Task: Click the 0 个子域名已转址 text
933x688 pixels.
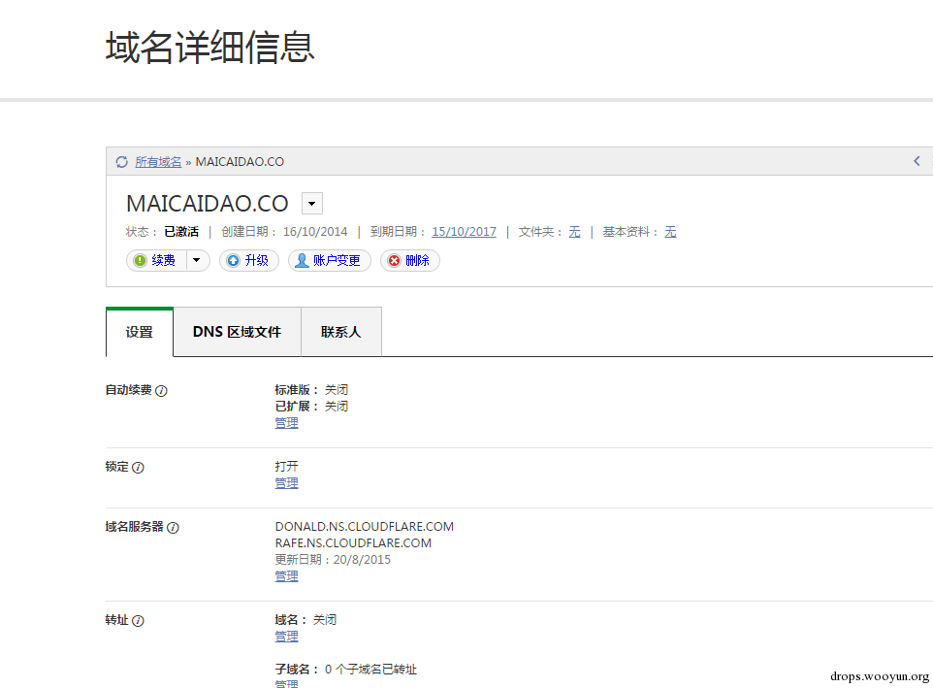Action: pyautogui.click(x=370, y=670)
